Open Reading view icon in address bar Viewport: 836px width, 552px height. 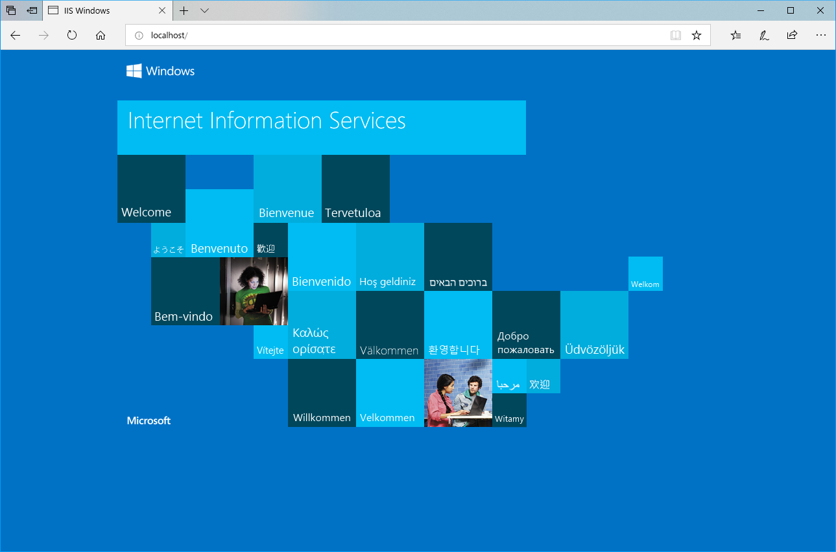676,35
